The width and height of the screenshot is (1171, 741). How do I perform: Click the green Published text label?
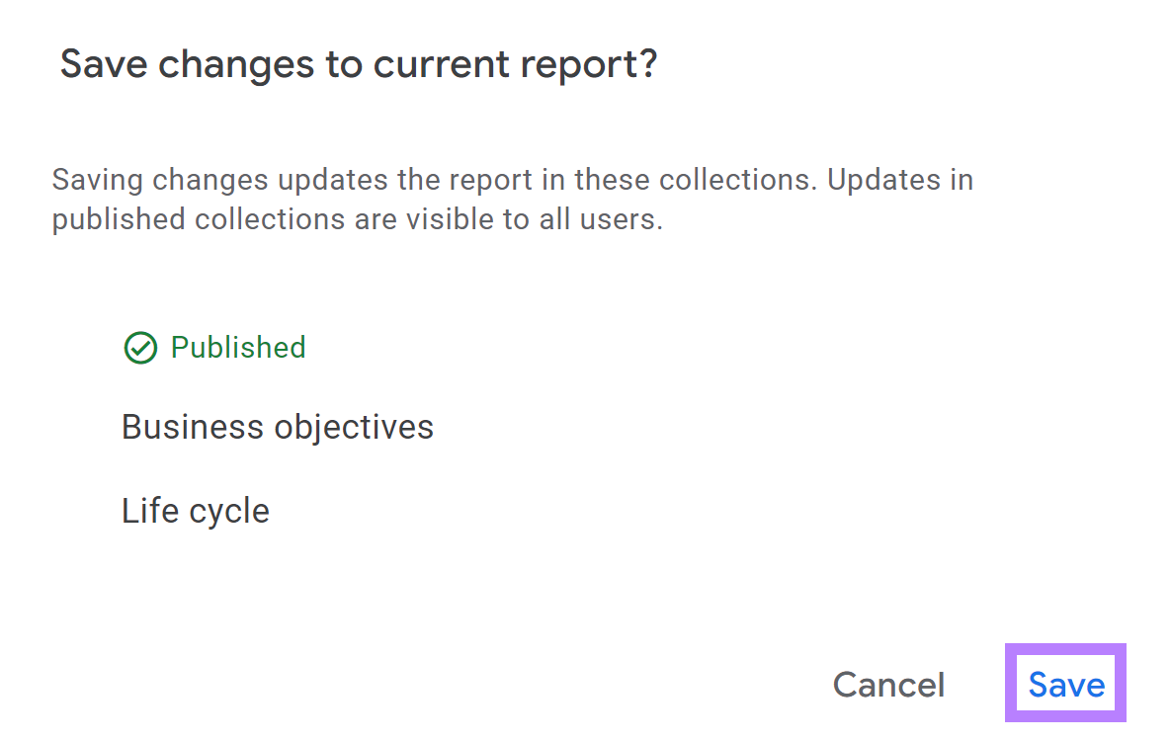click(237, 348)
